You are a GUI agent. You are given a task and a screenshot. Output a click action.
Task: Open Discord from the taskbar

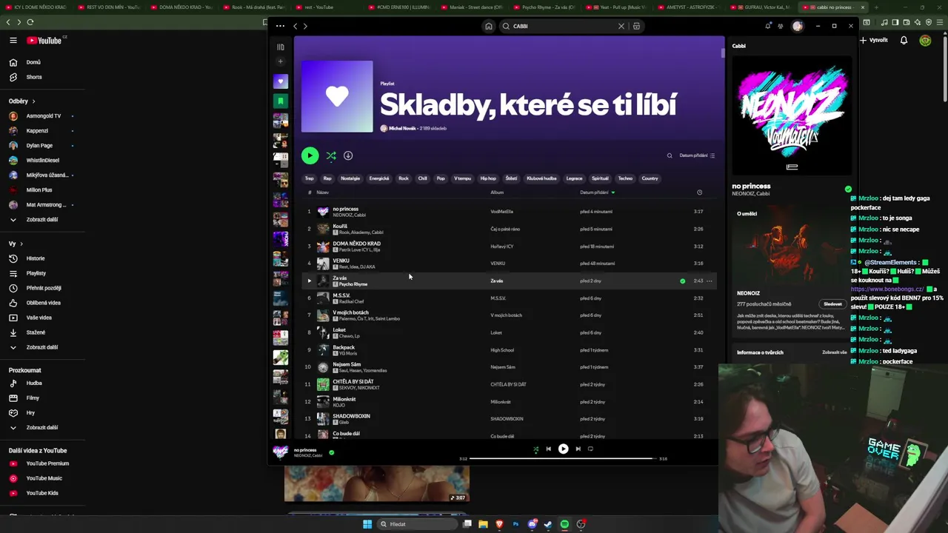[x=533, y=524]
